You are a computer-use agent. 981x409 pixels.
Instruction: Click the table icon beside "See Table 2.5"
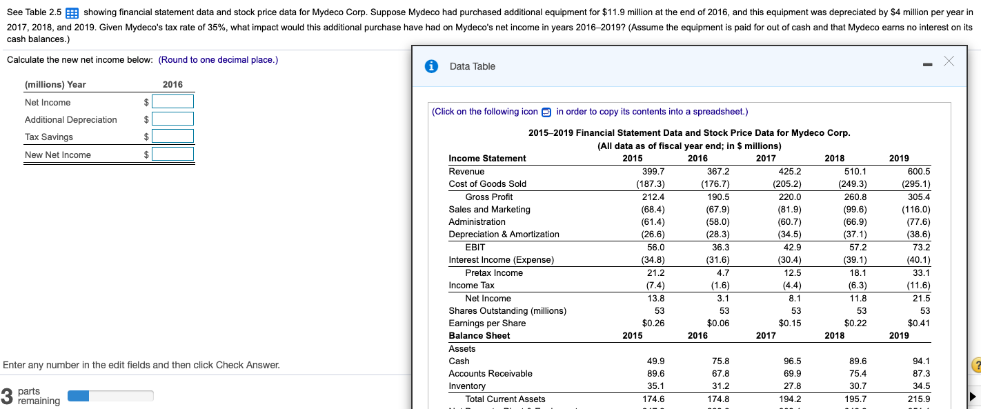(72, 11)
